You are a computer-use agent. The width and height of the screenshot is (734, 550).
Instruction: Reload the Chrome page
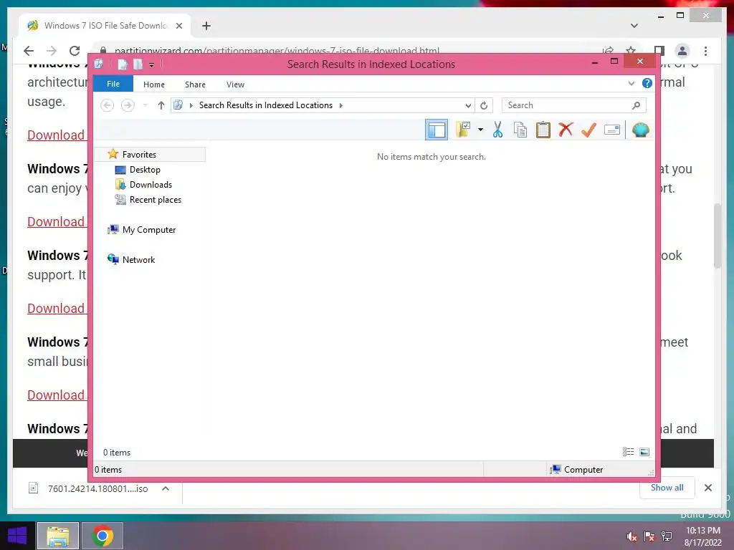pos(75,51)
